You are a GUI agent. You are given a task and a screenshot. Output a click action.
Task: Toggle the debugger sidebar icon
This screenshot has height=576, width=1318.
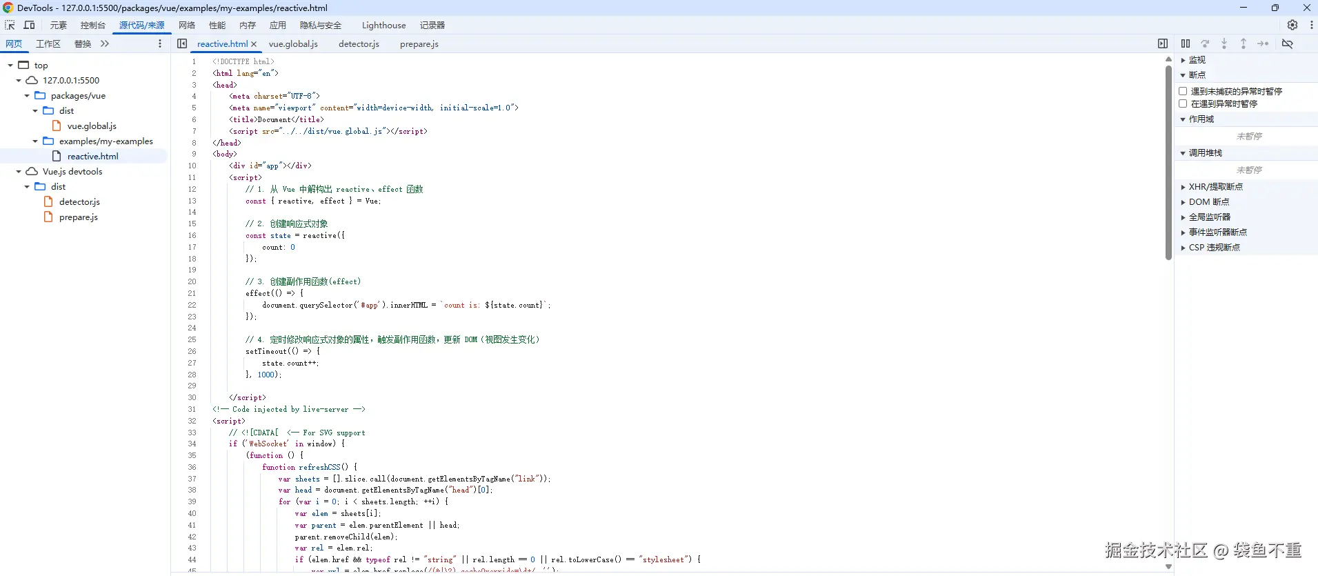1163,43
